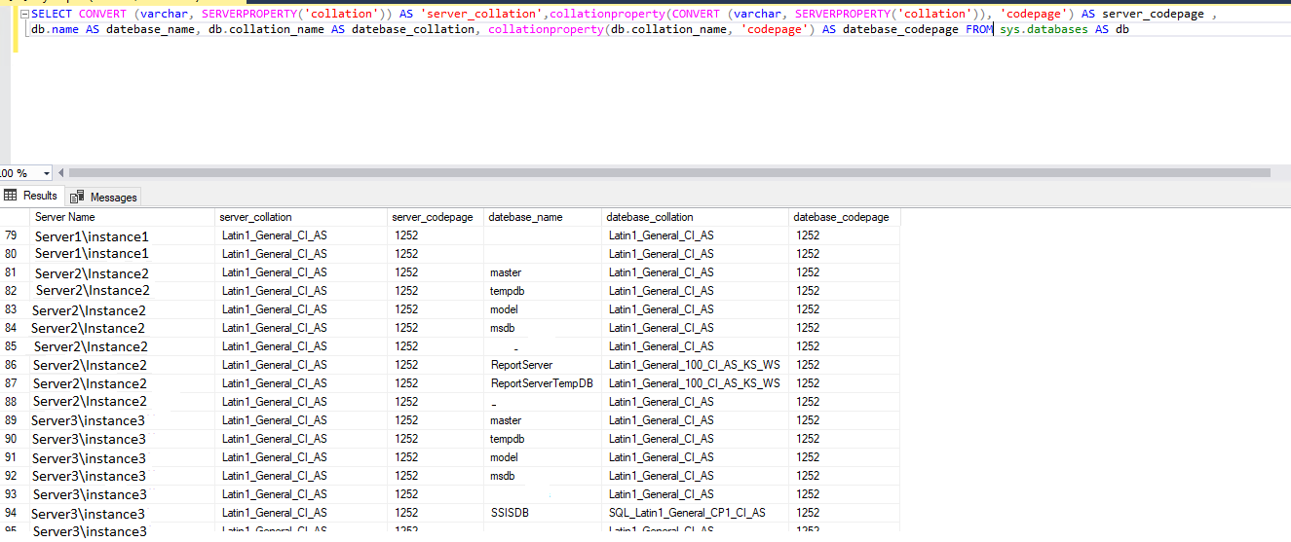Click the model cell in row 83

[x=543, y=309]
